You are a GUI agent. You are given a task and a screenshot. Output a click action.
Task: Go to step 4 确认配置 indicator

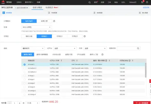click(143, 13)
